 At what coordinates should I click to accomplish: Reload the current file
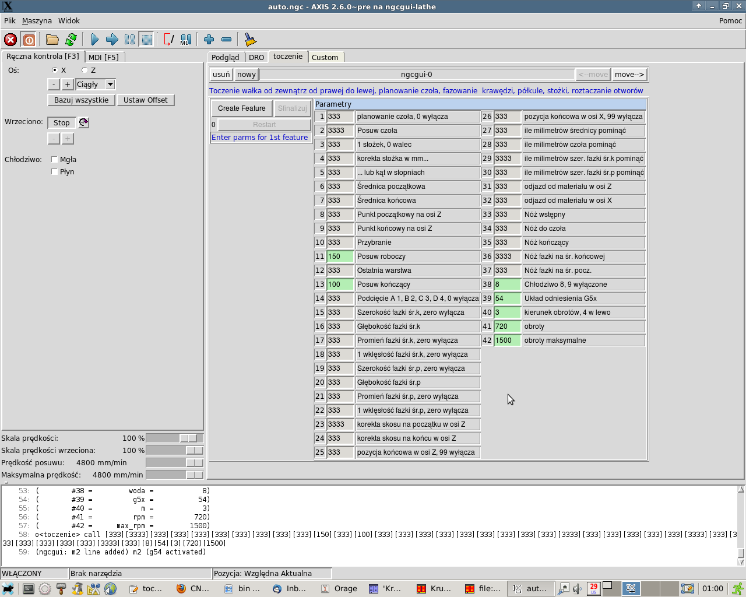[71, 40]
